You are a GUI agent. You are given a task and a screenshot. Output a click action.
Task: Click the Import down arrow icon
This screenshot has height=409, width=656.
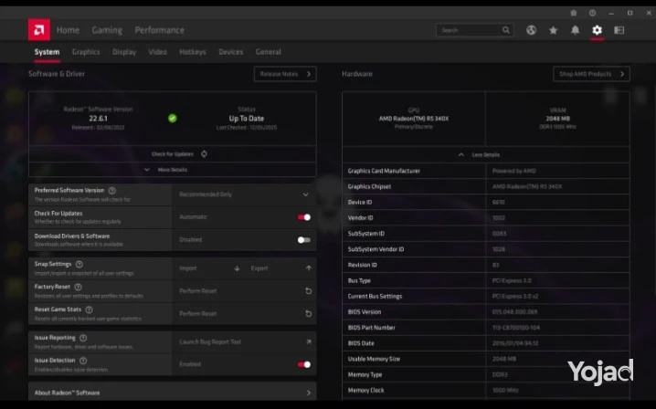[x=237, y=268]
